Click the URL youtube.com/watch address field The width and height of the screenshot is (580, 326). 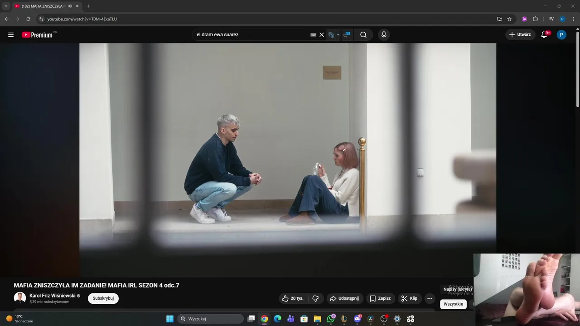(82, 19)
